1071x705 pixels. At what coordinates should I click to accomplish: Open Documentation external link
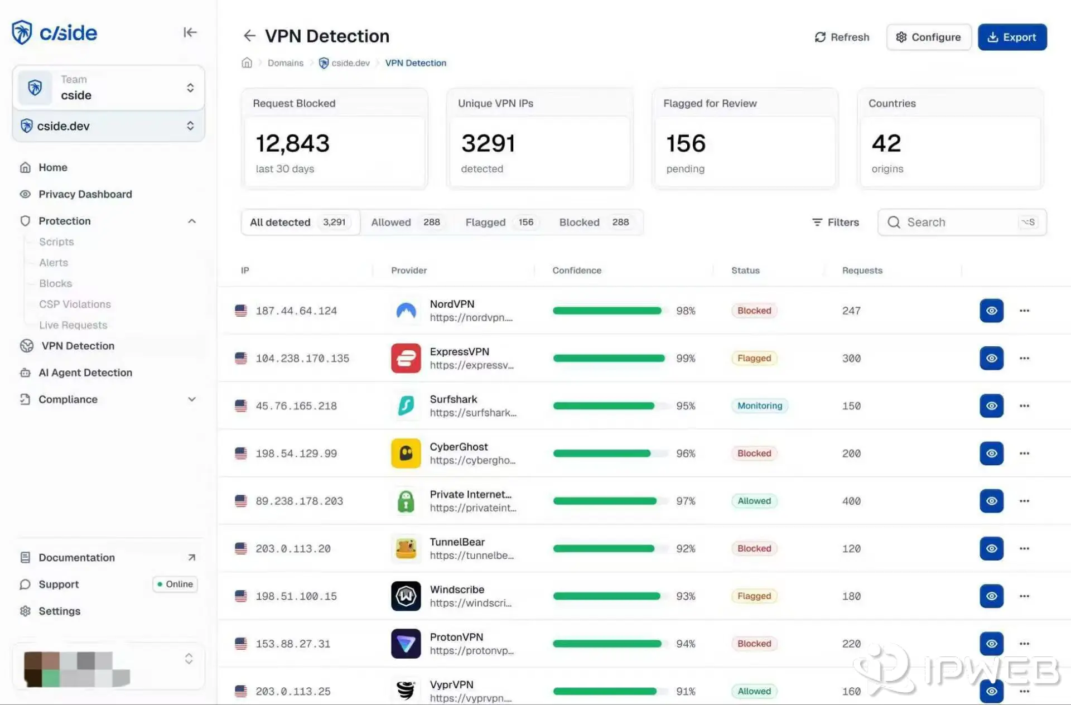point(108,557)
